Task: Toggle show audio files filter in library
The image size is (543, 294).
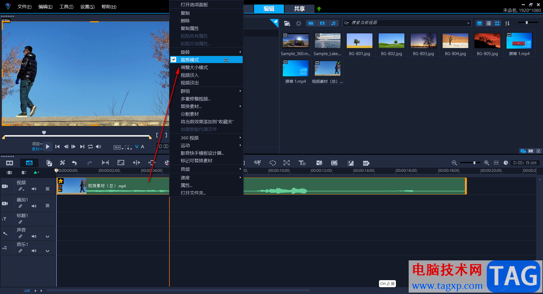Action: 333,23
